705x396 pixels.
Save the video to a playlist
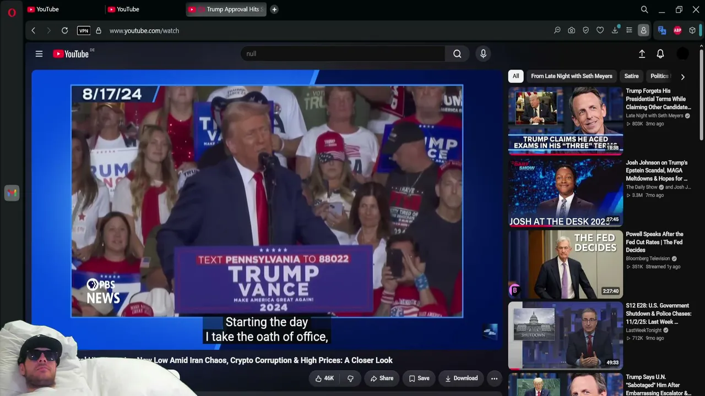[419, 378]
